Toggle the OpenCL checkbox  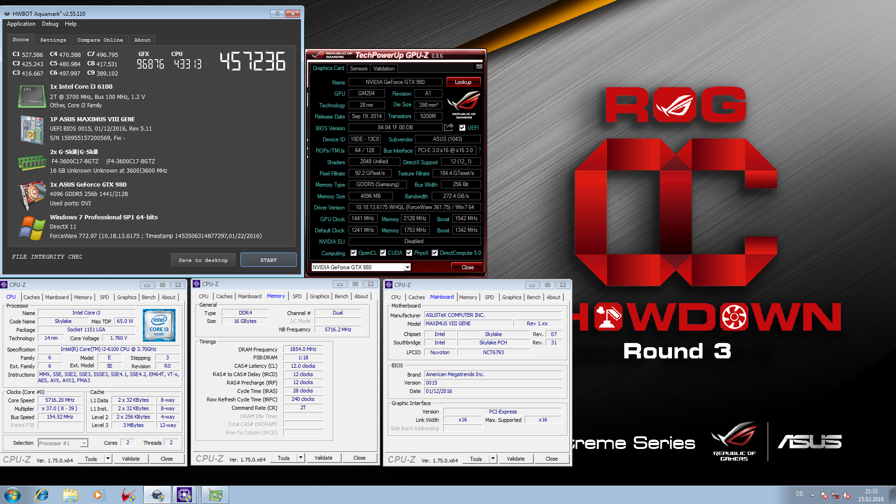(353, 253)
